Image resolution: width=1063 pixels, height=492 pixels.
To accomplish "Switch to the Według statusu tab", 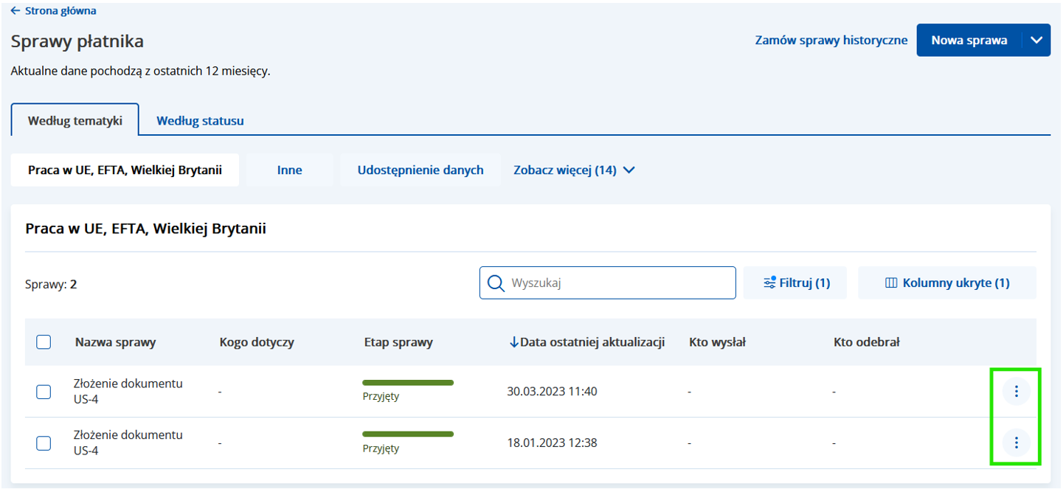I will [x=200, y=120].
